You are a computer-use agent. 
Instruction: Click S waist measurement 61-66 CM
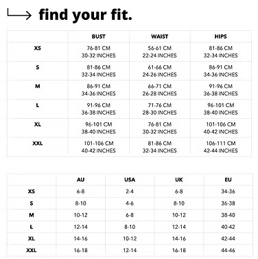(160, 67)
